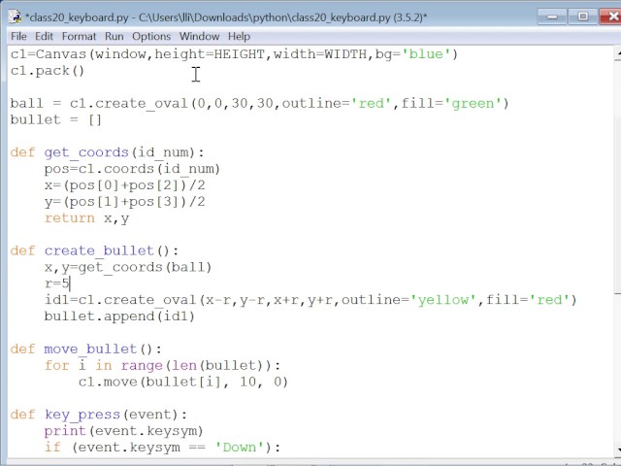Click the 'green' fill string in ball line
The width and height of the screenshot is (621, 466).
pyautogui.click(x=473, y=104)
